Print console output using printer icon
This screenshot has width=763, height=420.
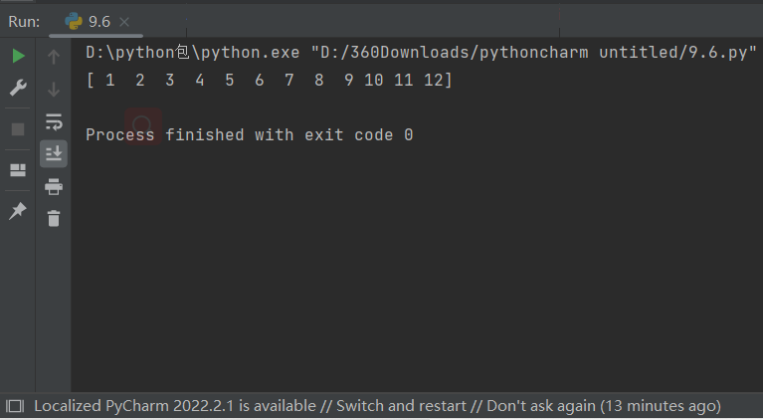(x=54, y=186)
